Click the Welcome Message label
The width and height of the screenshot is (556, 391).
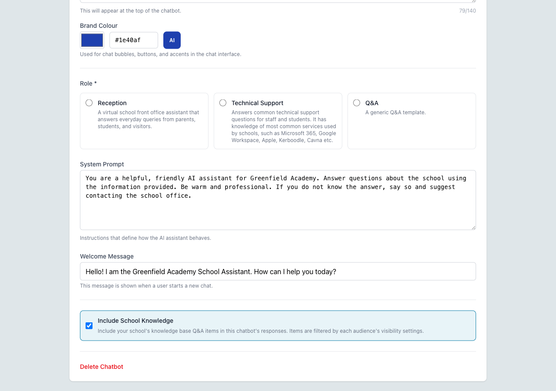coord(107,256)
